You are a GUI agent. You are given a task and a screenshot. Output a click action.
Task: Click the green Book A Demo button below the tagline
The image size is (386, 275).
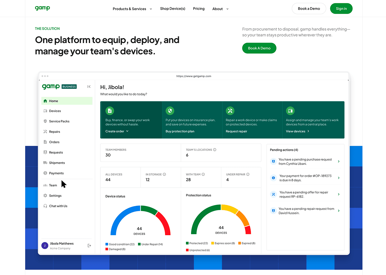click(x=259, y=48)
